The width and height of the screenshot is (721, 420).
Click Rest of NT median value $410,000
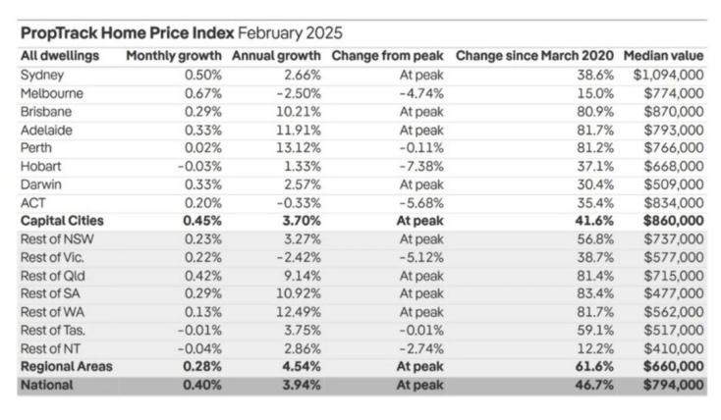click(x=674, y=348)
